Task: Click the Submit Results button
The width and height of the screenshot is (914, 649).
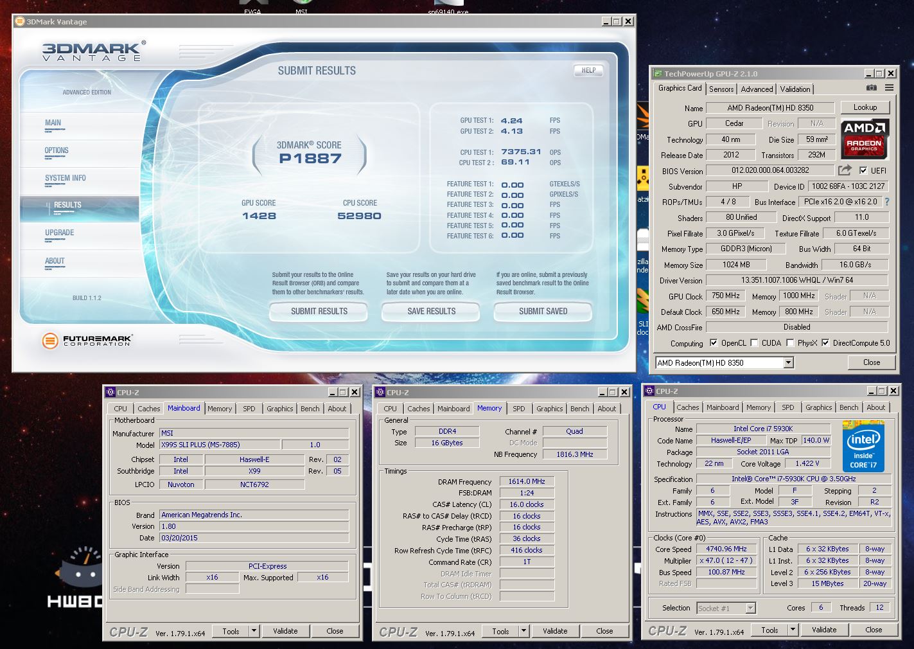Action: [319, 312]
